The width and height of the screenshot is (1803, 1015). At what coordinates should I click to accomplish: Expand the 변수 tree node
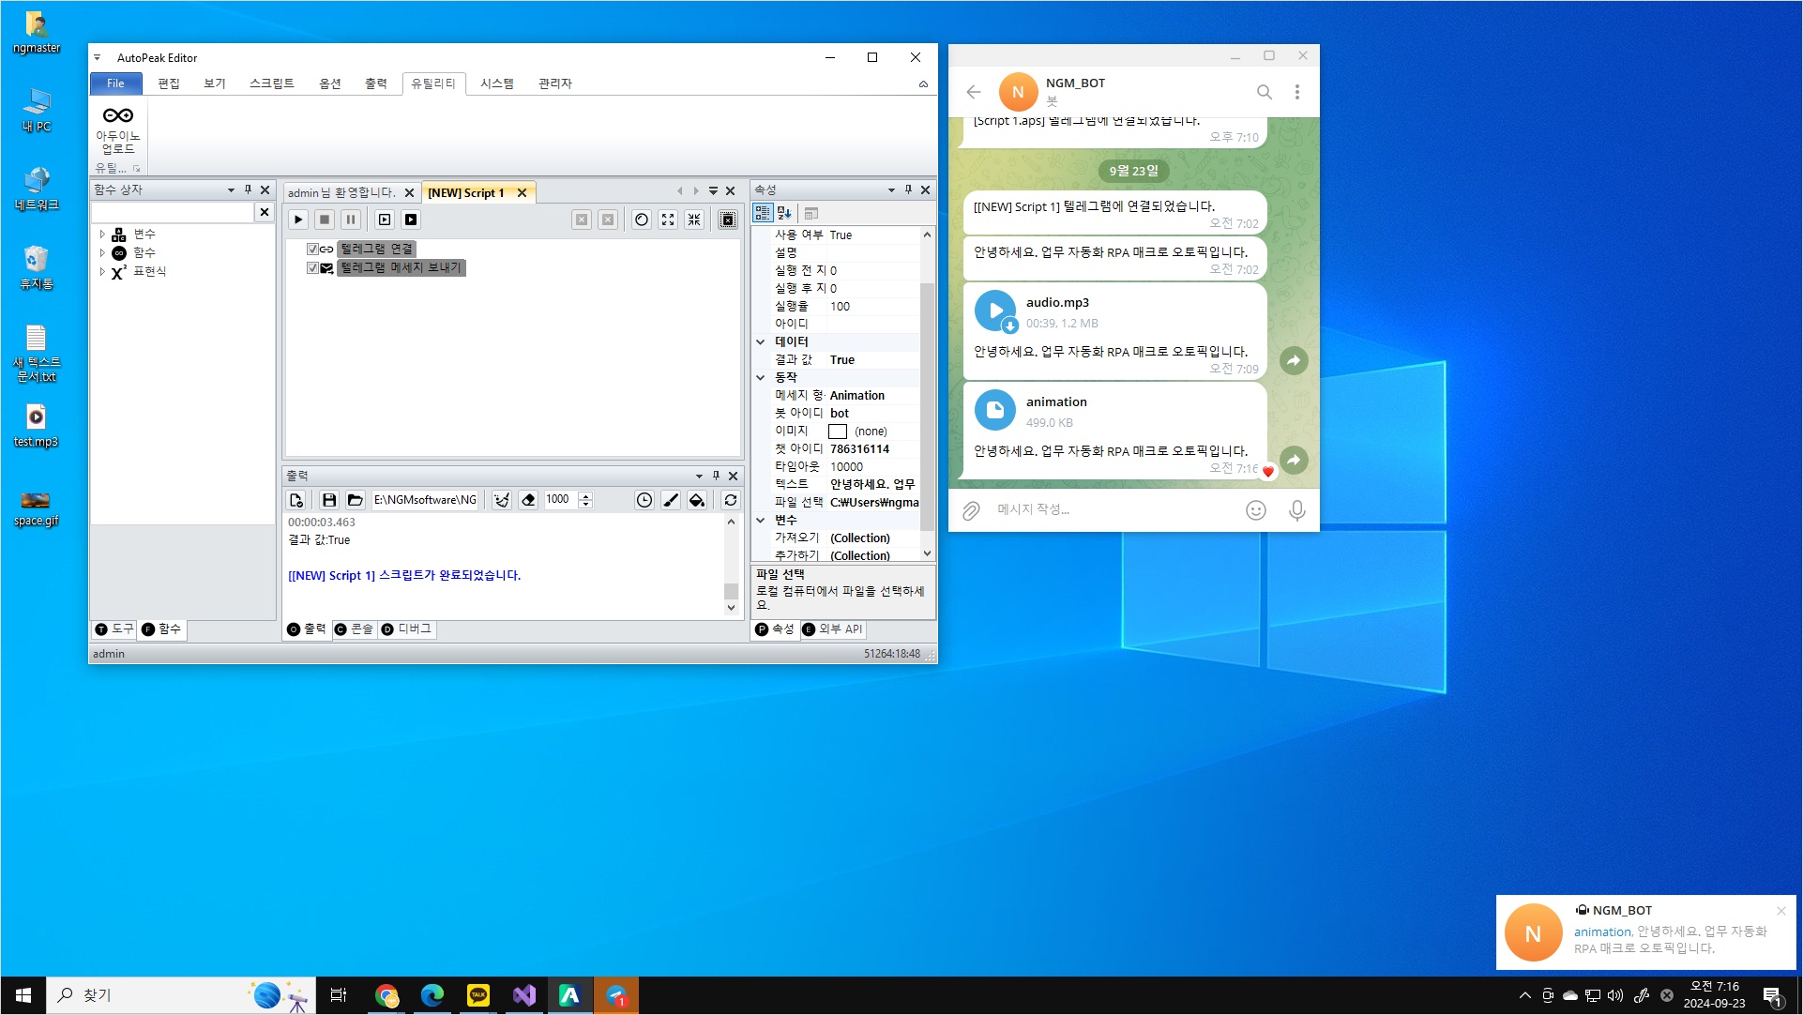[102, 234]
